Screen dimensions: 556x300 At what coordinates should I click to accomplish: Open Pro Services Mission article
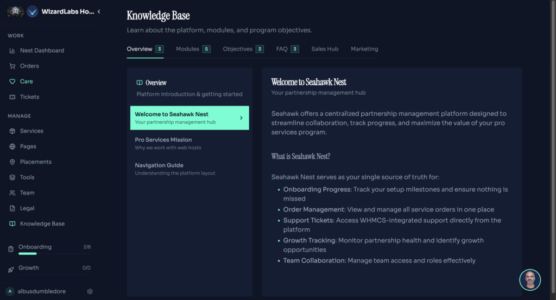pyautogui.click(x=163, y=140)
